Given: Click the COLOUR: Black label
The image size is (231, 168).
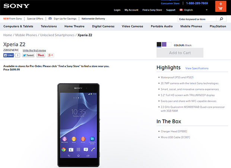Looking at the screenshot, I should (x=183, y=45).
